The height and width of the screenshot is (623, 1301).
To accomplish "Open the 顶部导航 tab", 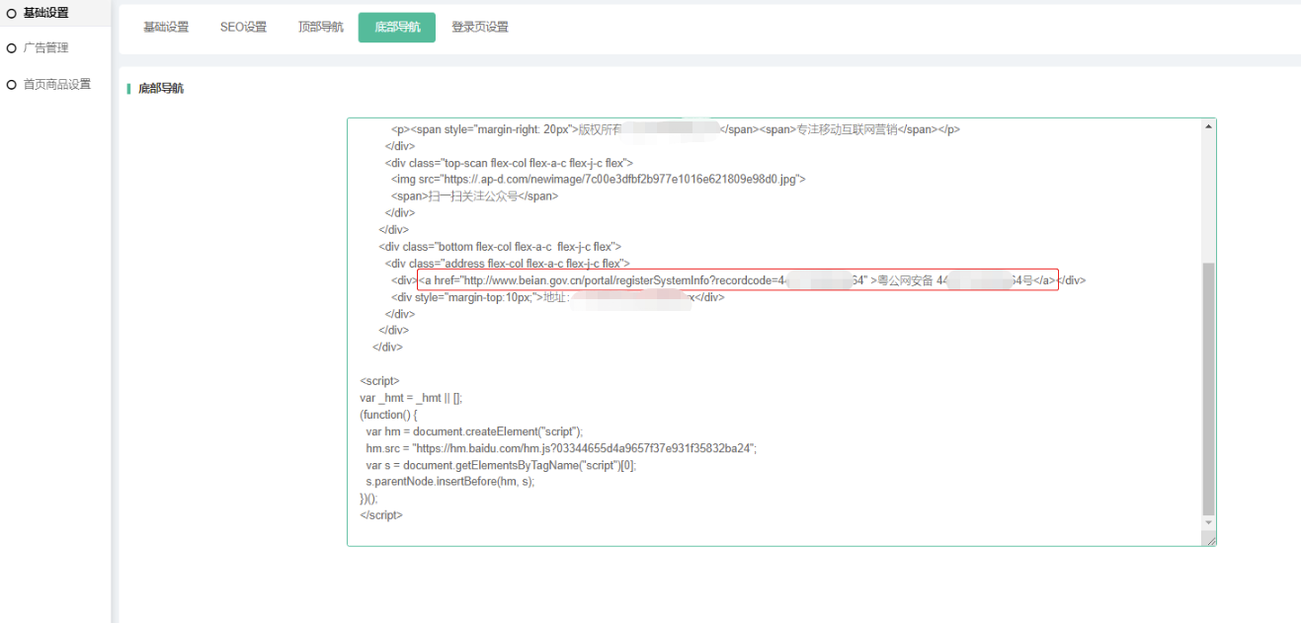I will [321, 28].
